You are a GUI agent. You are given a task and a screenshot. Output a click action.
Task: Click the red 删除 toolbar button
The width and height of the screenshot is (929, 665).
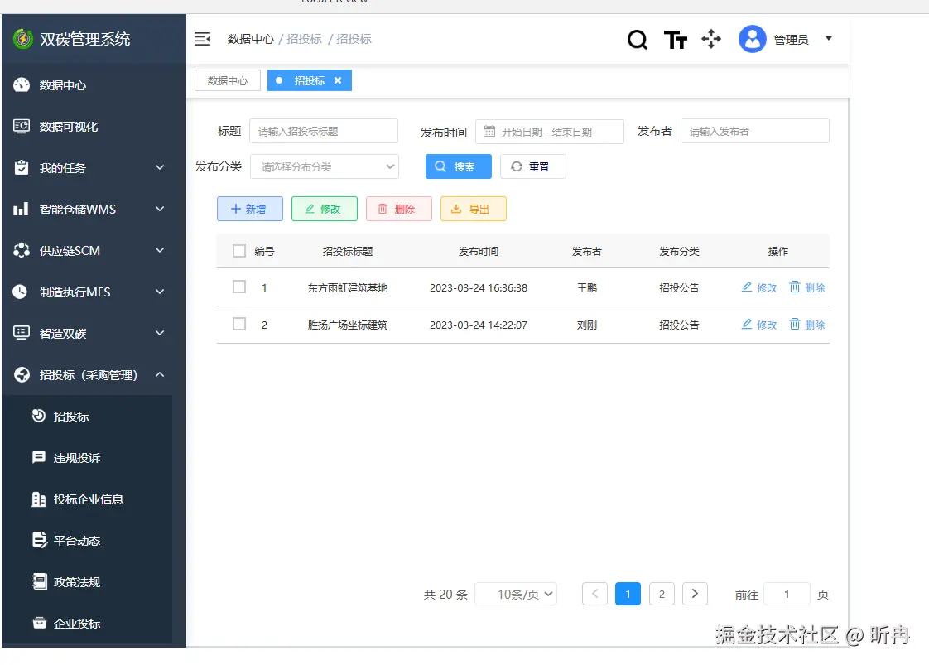point(399,209)
